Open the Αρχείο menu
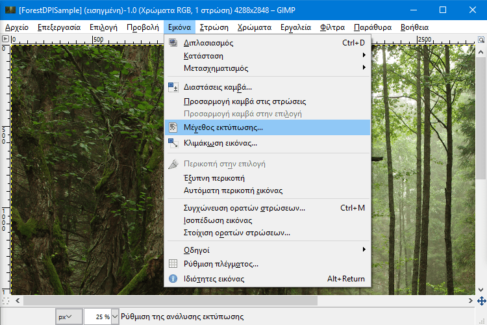 pos(17,27)
